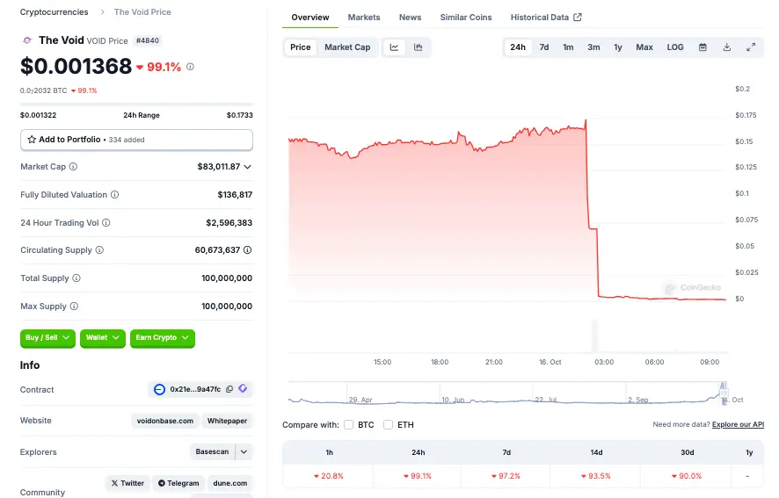Download the chart data icon
Viewport: 779px width, 498px height.
click(727, 47)
